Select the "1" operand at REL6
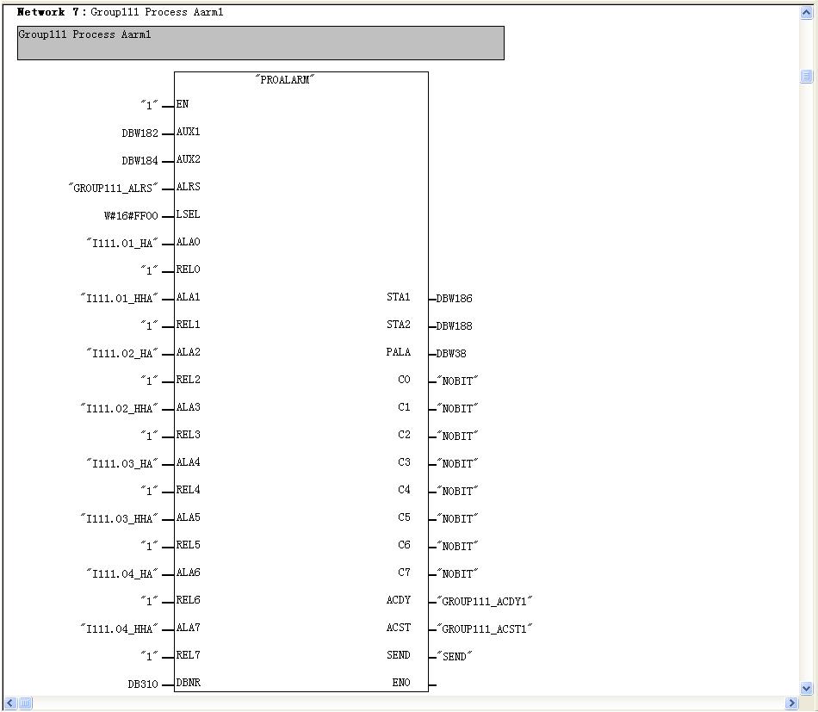Screen dimensions: 818x712 coord(149,602)
